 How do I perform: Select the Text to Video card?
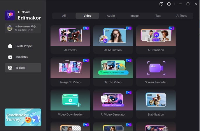[x=113, y=72]
